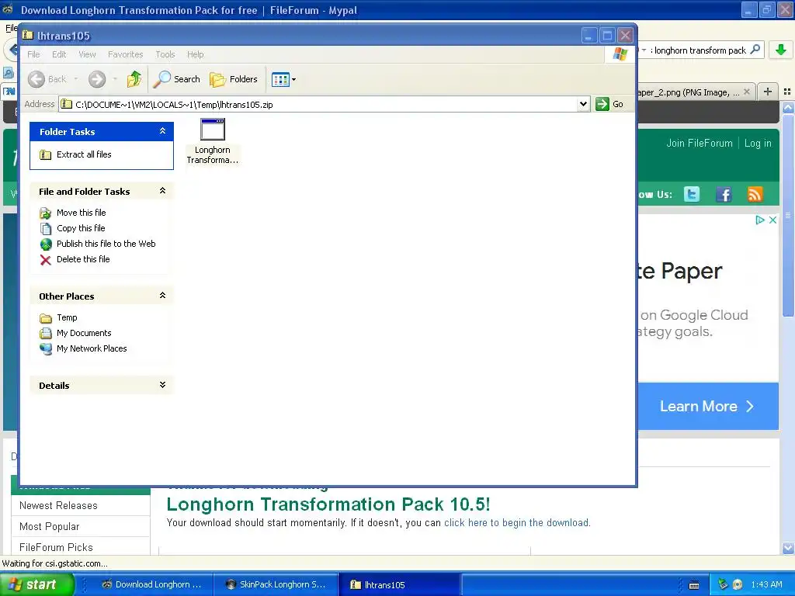The width and height of the screenshot is (795, 596).
Task: Open My Network Places link
Action: tap(83, 348)
